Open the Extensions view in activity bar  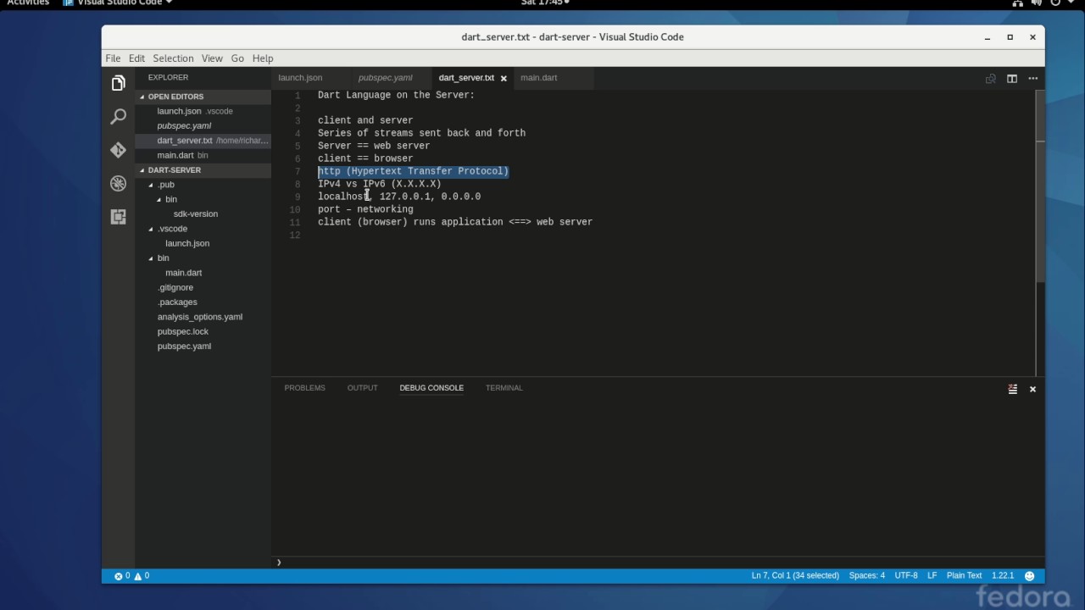click(x=118, y=217)
